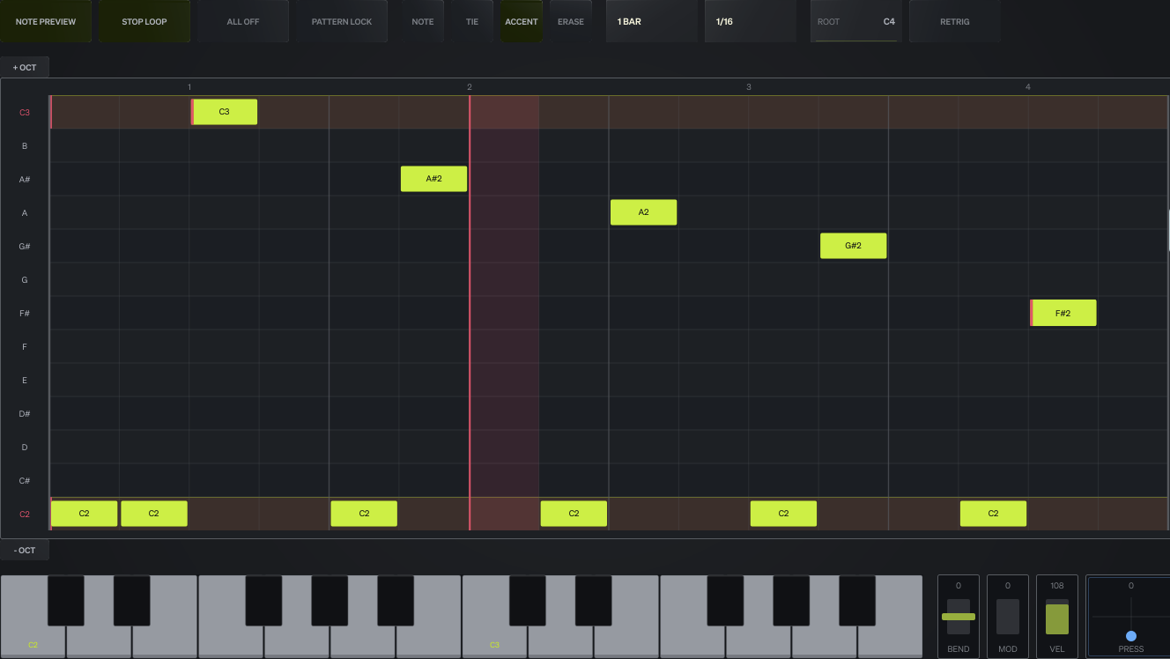Click the ALL OFF button

point(243,21)
